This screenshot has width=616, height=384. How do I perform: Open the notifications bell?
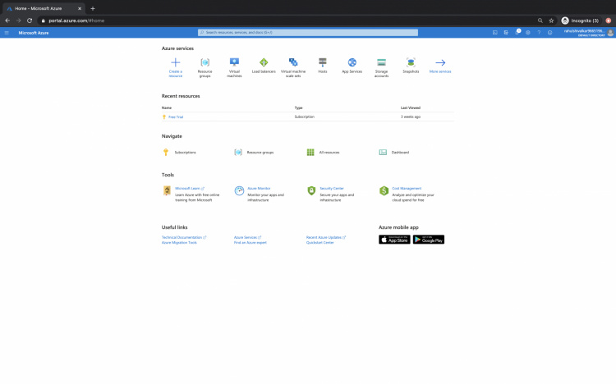(517, 32)
